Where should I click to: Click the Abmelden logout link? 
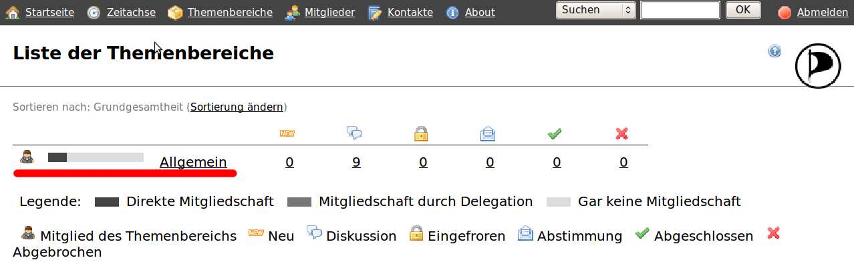click(823, 12)
